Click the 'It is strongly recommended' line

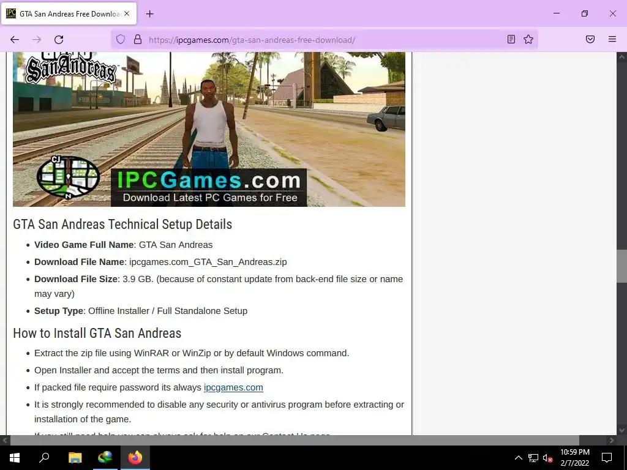(219, 412)
